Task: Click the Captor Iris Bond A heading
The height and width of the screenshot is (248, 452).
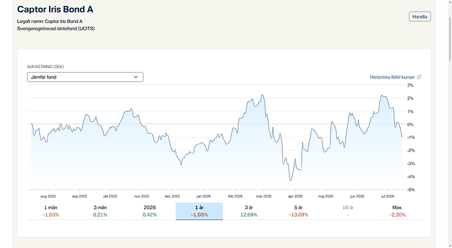Action: pyautogui.click(x=55, y=9)
